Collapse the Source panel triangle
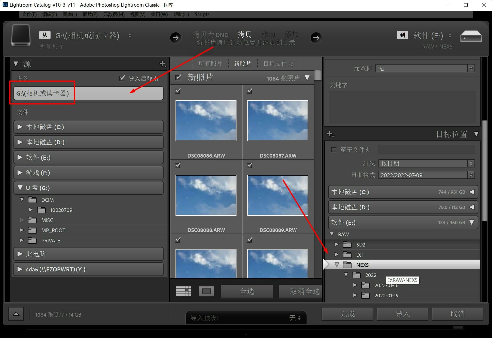Viewport: 492px width, 338px height. tap(16, 64)
